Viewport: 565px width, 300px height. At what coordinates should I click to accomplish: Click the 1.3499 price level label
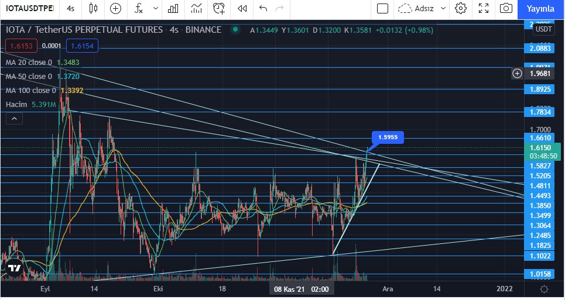[540, 215]
